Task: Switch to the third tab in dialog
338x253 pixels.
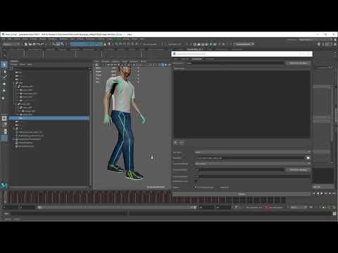Action: (x=197, y=59)
